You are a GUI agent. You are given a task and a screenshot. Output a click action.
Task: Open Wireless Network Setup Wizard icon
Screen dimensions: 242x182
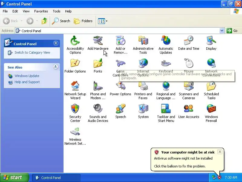pos(75,132)
